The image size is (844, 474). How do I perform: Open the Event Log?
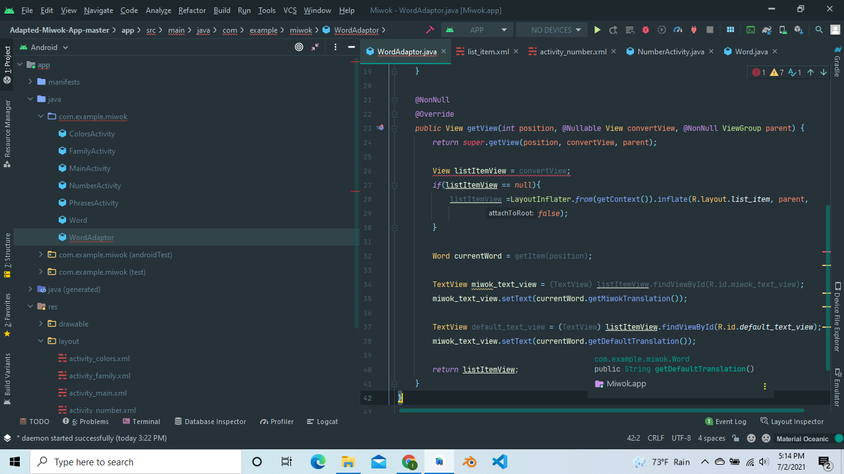click(725, 422)
